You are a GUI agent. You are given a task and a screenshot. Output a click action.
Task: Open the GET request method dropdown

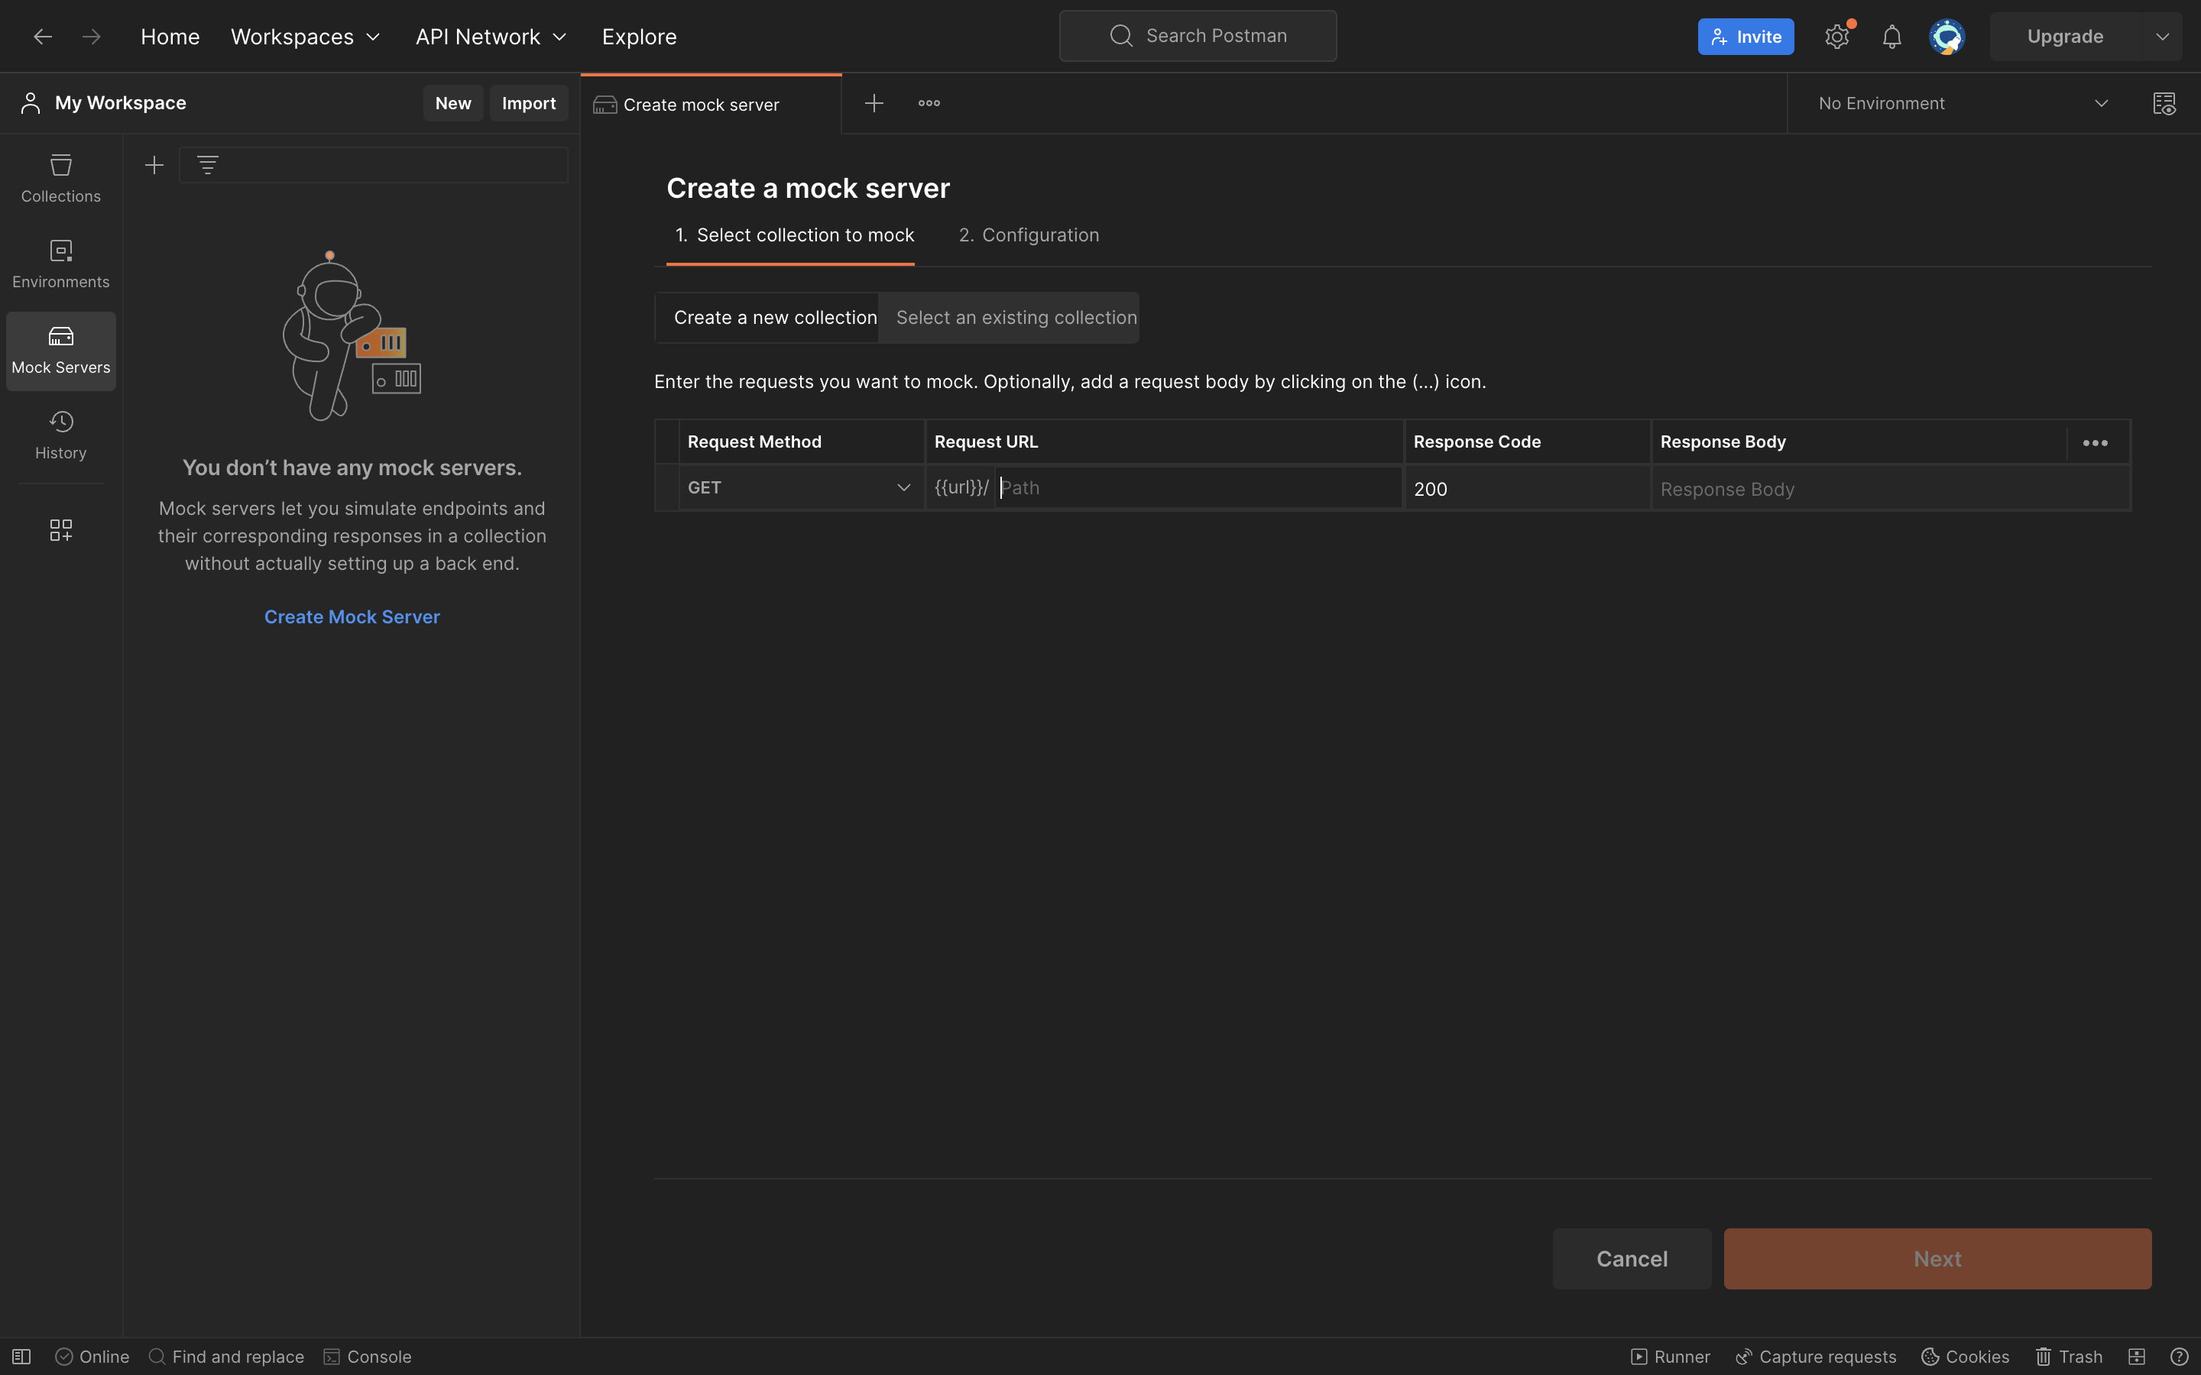tap(800, 487)
